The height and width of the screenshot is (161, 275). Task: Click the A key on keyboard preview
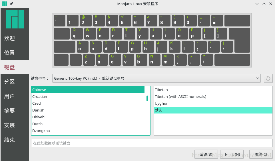coord(83,47)
